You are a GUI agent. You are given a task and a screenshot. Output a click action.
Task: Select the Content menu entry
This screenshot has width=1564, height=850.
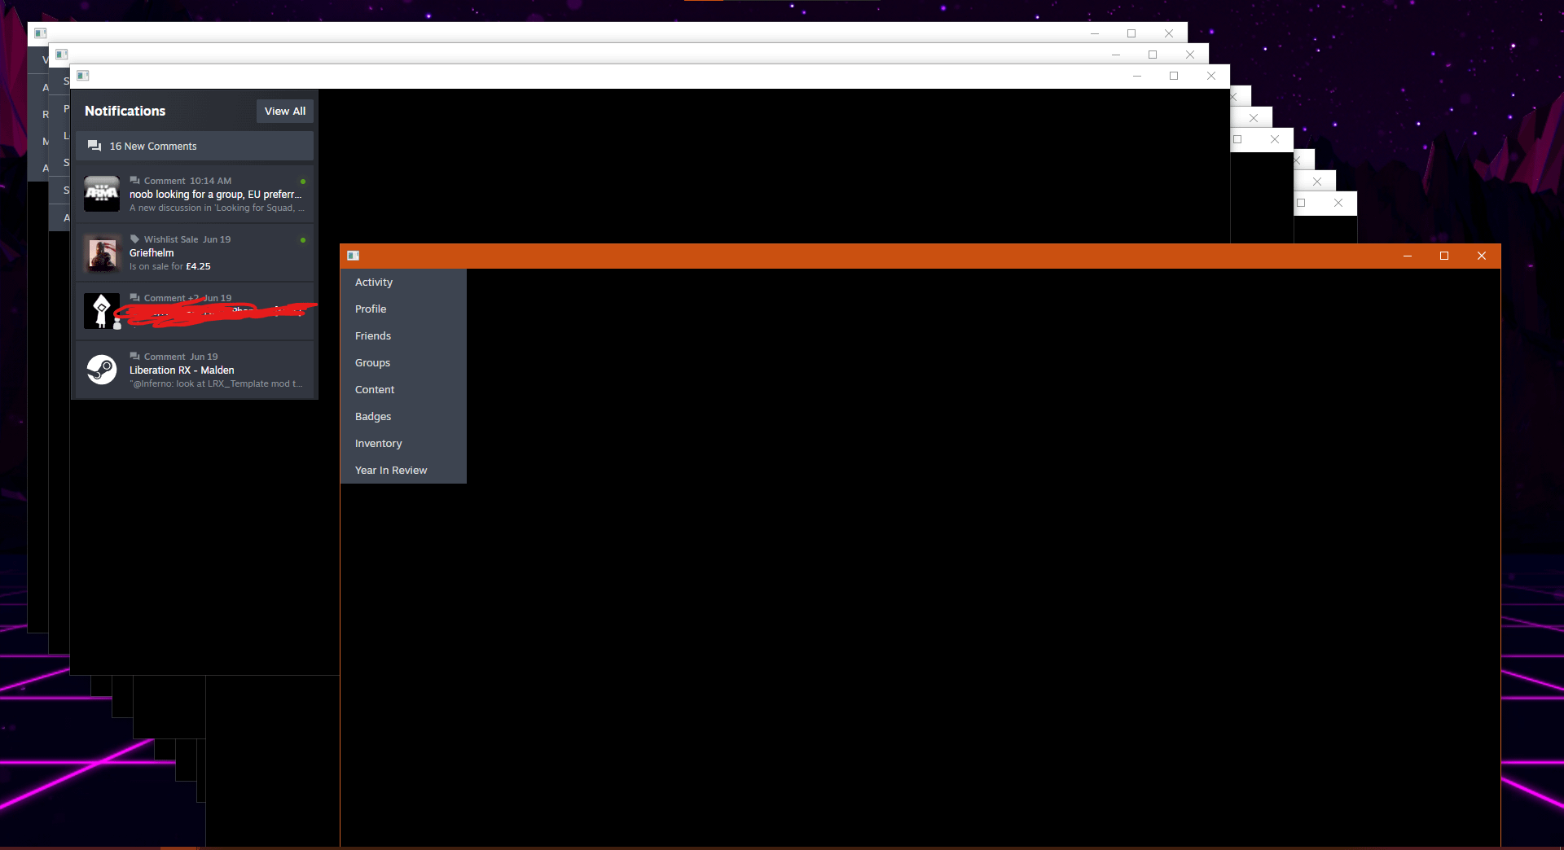point(375,390)
